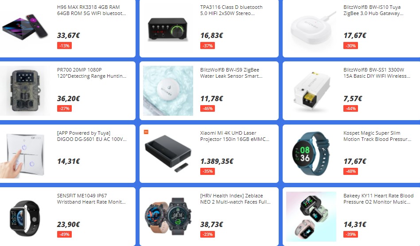
Task: Click the -23% badge on Zeblaze NEO 2
Action: (208, 234)
